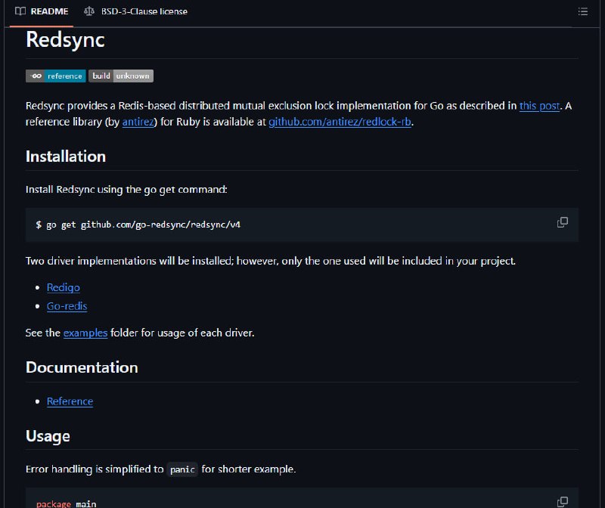Copy the package main code block

(x=562, y=502)
